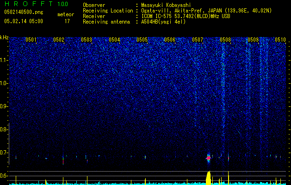Click the bright magenta meteor echo near 0507

pos(208,158)
